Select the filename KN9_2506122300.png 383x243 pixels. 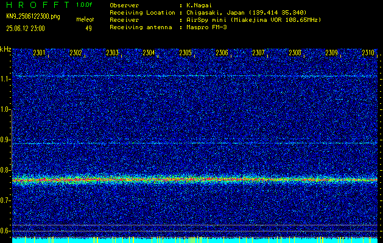33,16
